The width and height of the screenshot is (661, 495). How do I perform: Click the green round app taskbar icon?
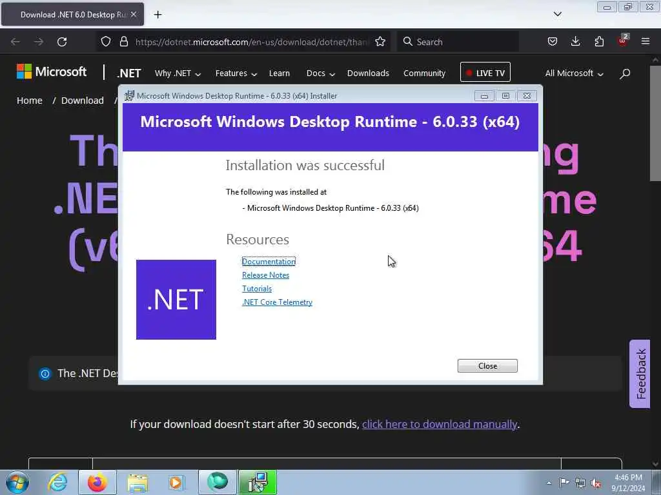[x=218, y=482]
